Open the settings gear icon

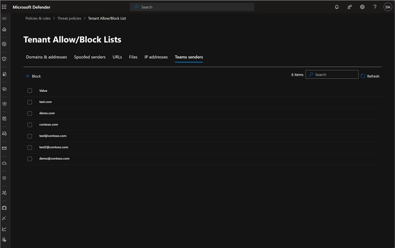pyautogui.click(x=362, y=7)
